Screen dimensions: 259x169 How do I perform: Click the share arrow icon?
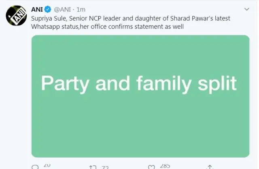(210, 167)
